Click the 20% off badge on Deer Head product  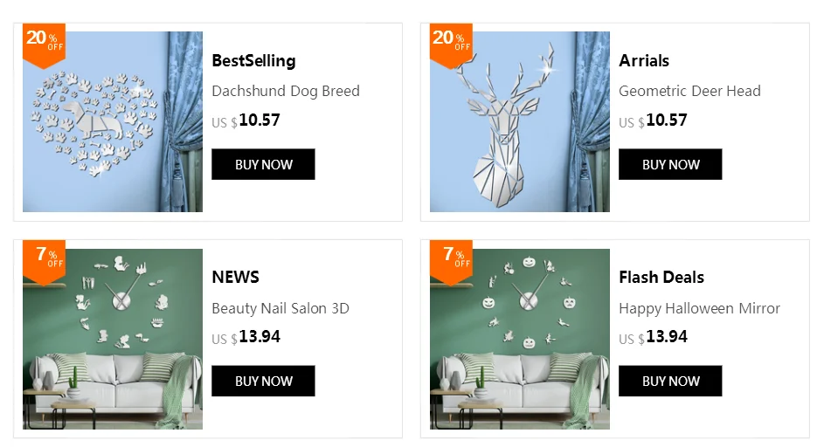click(x=451, y=45)
